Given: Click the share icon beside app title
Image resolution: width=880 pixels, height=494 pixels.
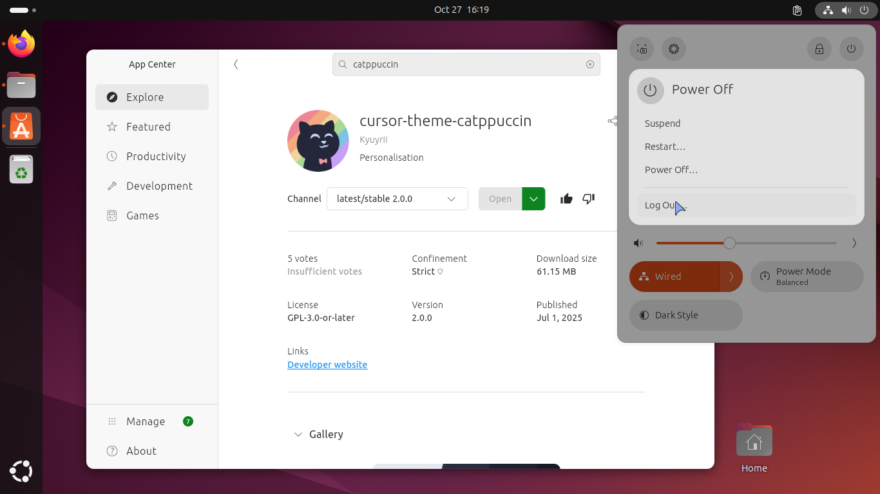Looking at the screenshot, I should 612,121.
